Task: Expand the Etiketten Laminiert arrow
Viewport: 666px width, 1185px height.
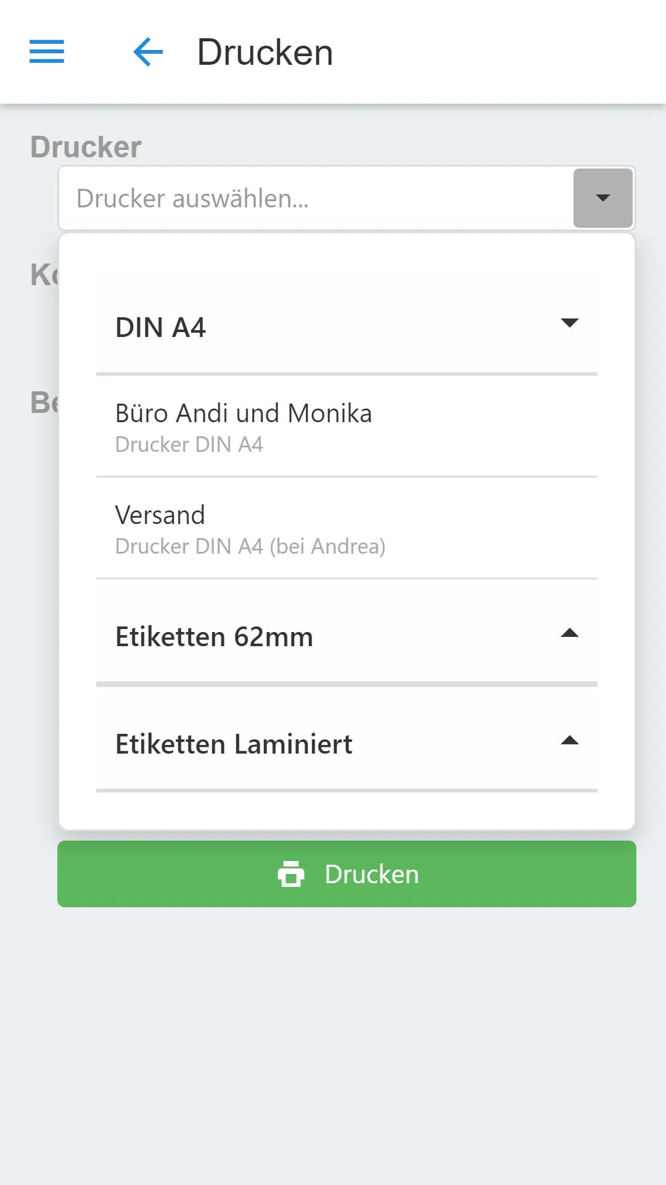Action: click(x=570, y=740)
